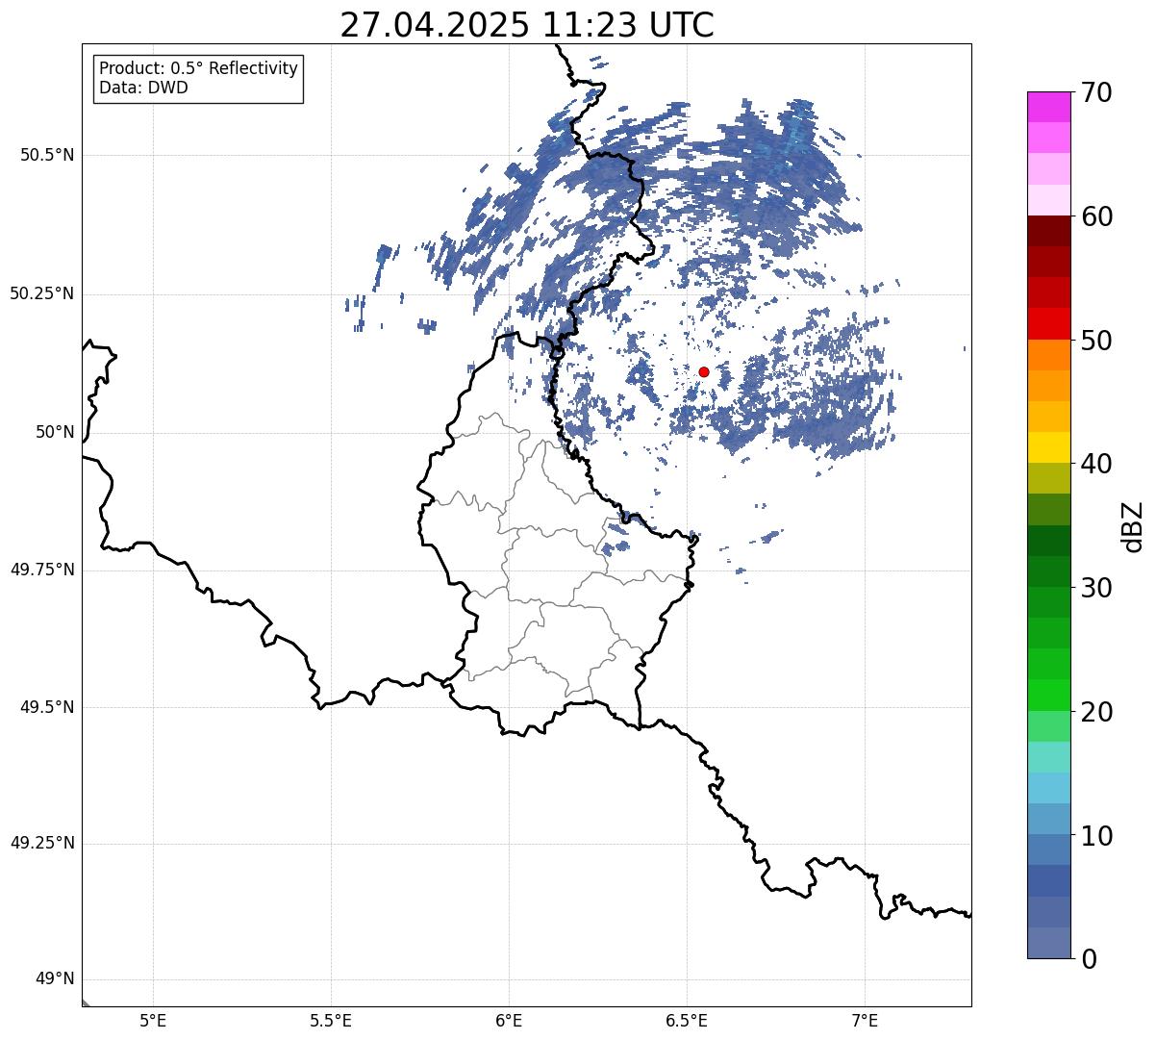This screenshot has height=1040, width=1156.
Task: Pick the magenta top colorbar segment
Action: click(x=1048, y=107)
